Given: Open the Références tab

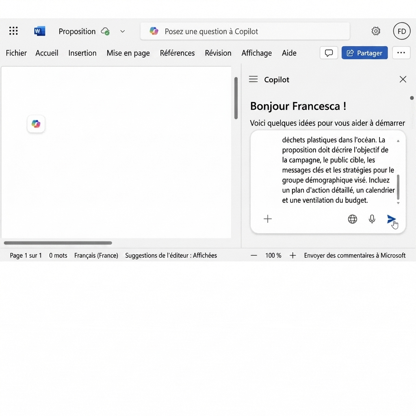Looking at the screenshot, I should (177, 53).
